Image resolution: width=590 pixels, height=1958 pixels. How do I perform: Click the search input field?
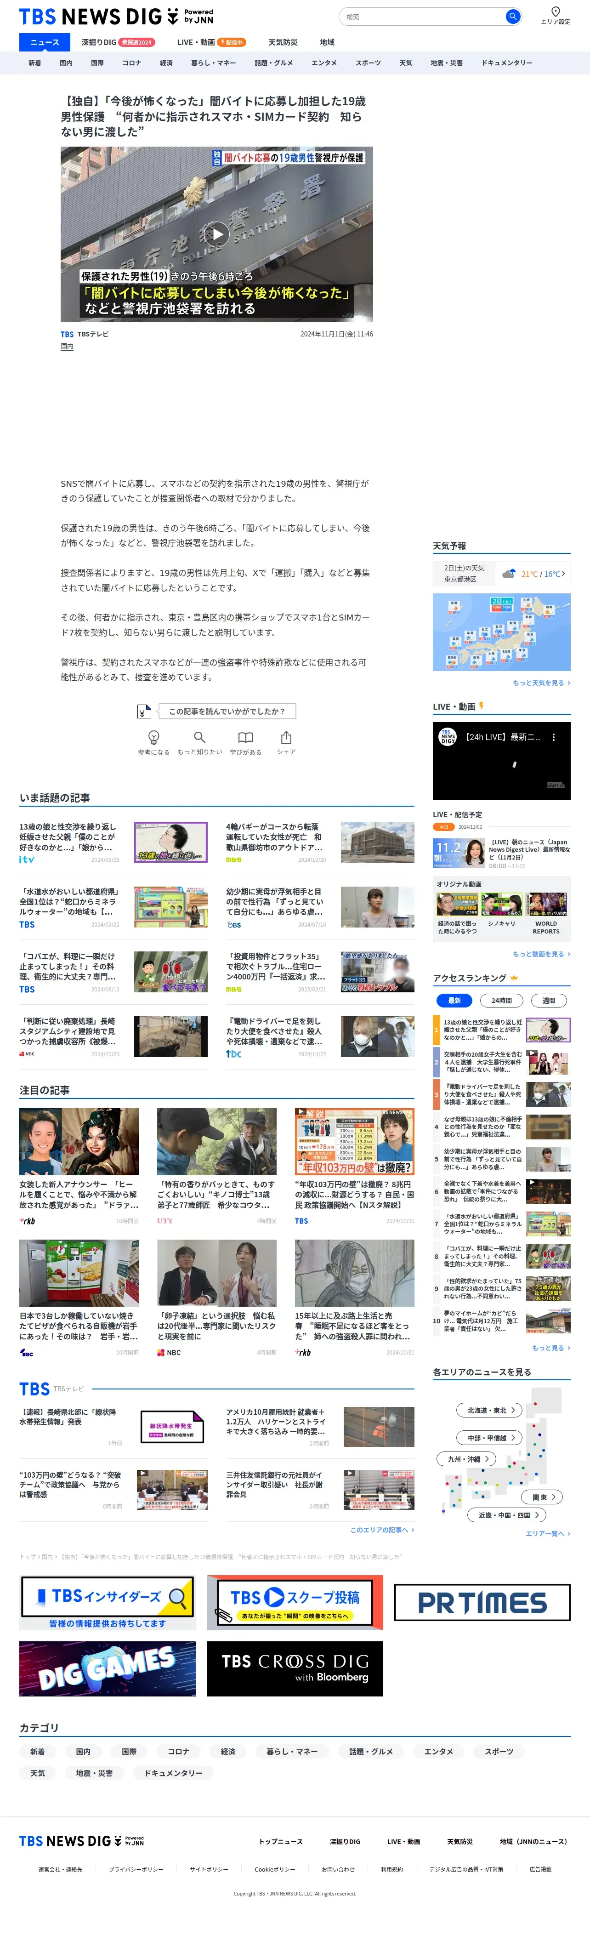coord(423,16)
